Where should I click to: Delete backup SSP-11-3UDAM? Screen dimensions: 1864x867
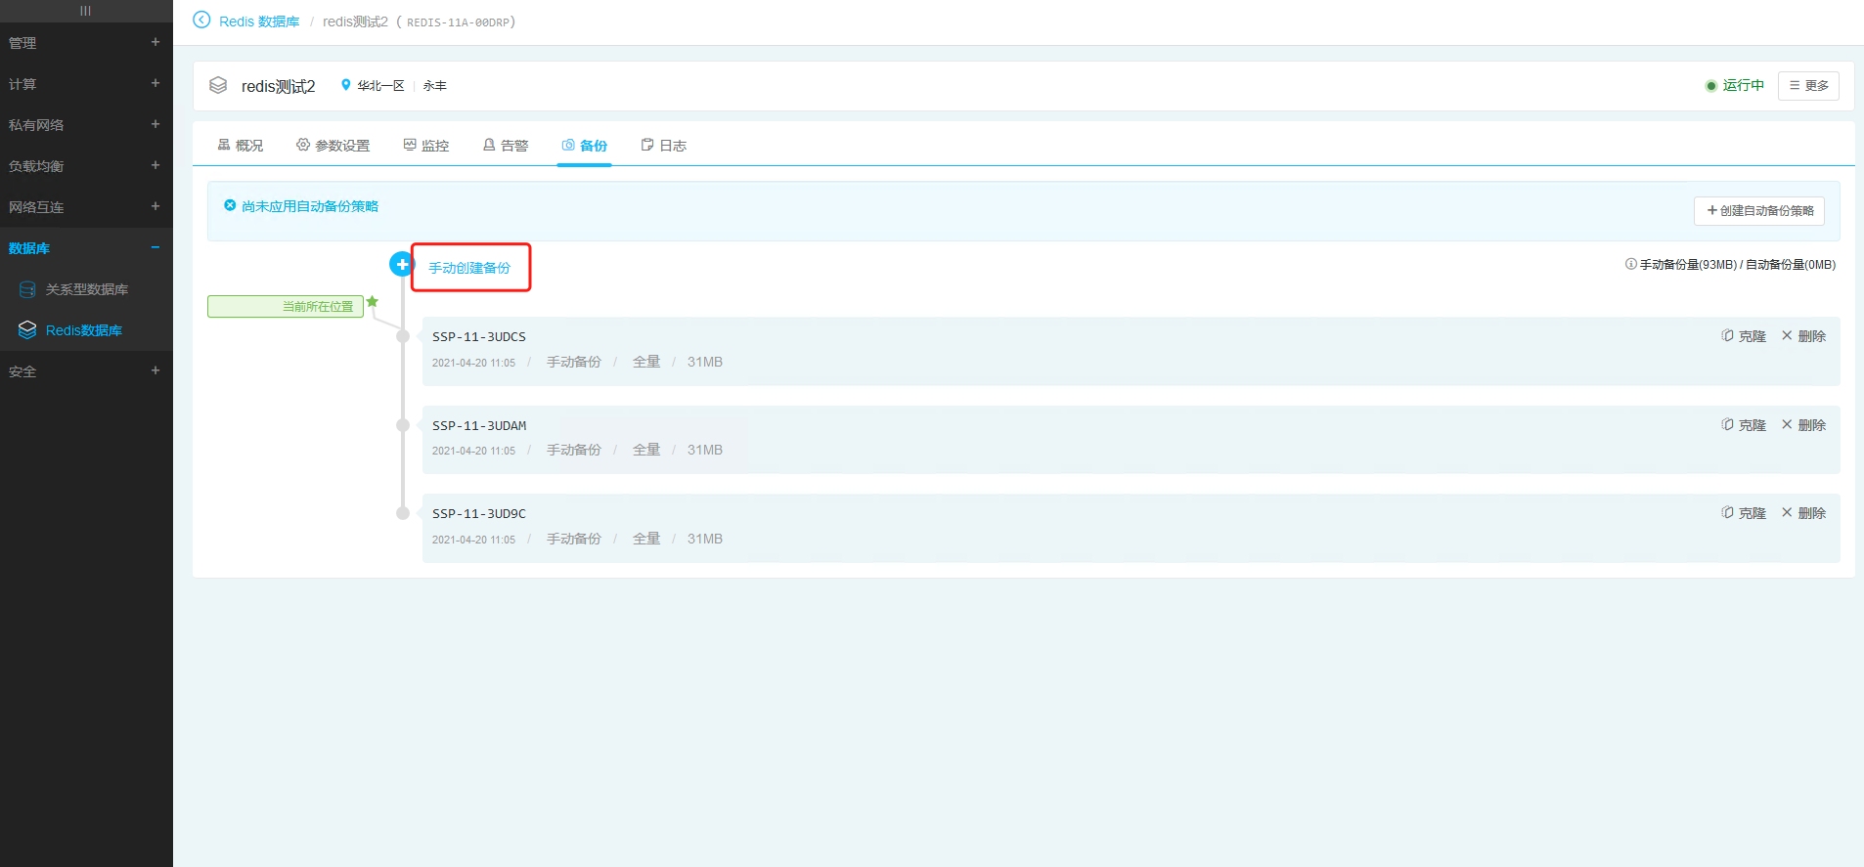1803,425
